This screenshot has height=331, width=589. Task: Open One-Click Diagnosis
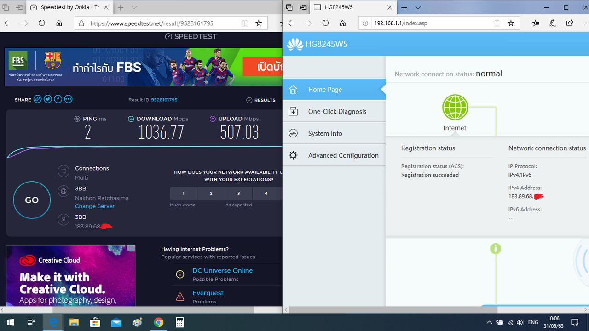click(334, 112)
